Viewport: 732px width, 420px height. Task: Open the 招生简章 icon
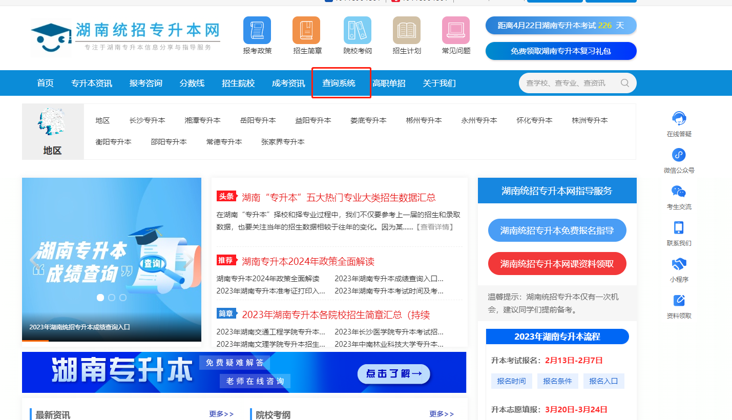click(306, 30)
